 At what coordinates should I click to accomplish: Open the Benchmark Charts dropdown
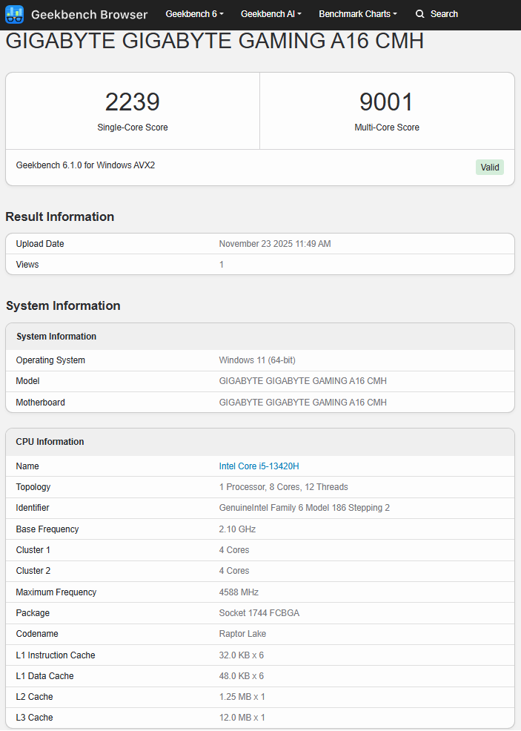(358, 14)
